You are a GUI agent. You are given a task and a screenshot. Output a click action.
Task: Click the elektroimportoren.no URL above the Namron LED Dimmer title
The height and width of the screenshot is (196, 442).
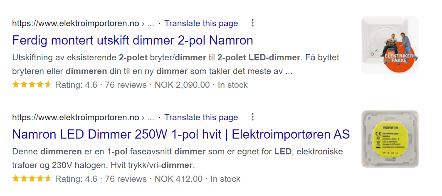click(x=76, y=117)
